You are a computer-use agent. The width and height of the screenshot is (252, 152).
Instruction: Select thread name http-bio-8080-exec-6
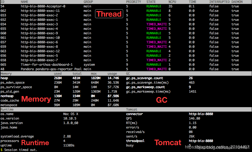(x=39, y=42)
